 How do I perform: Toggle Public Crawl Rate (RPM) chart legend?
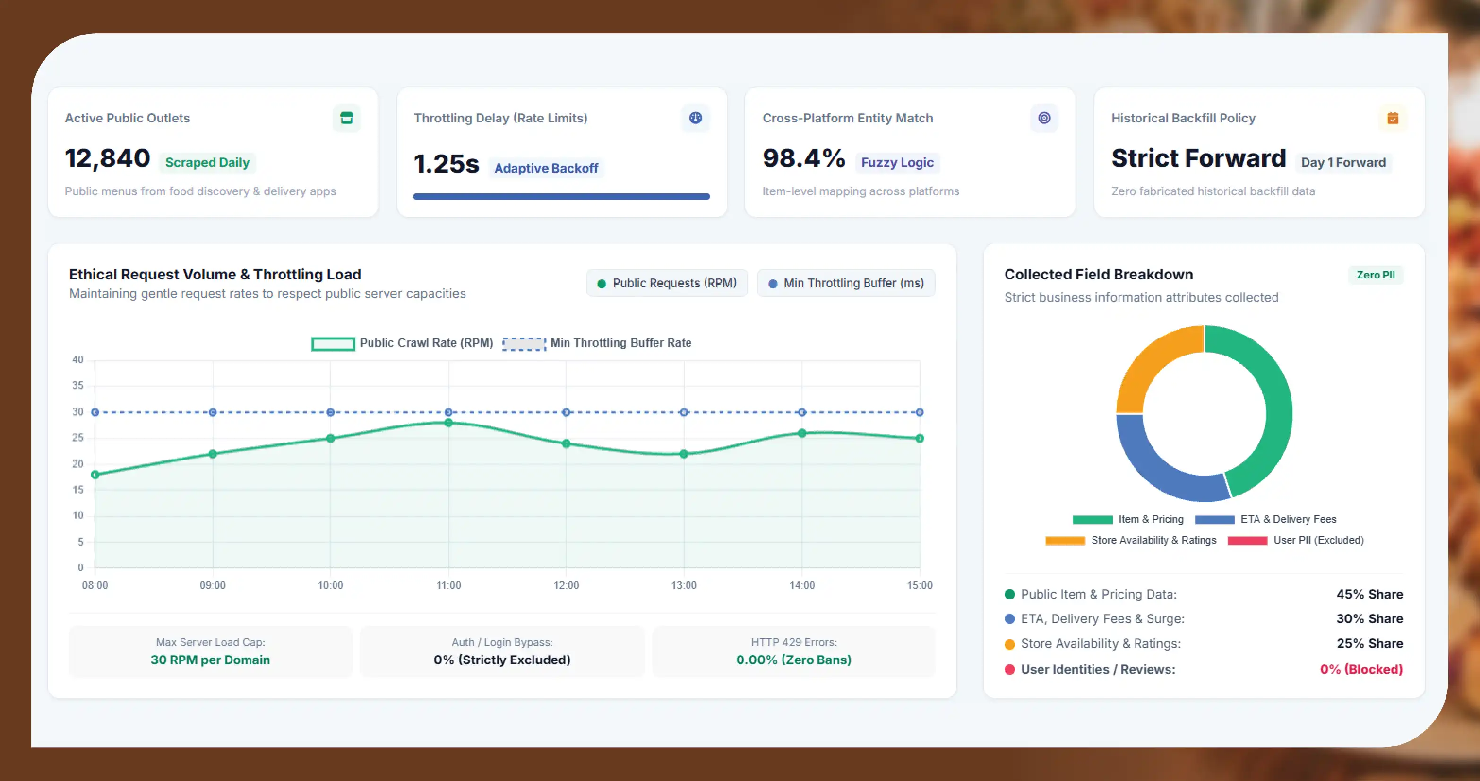pyautogui.click(x=402, y=343)
